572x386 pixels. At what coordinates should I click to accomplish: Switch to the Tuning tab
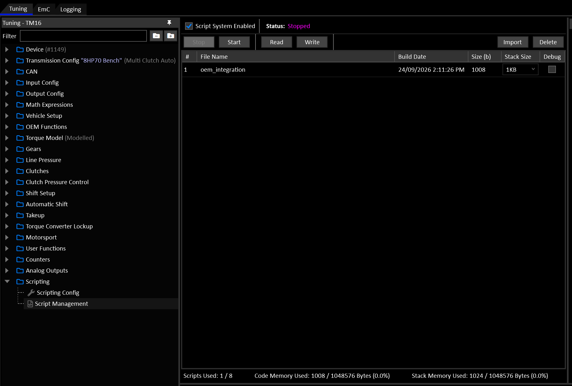(x=18, y=9)
